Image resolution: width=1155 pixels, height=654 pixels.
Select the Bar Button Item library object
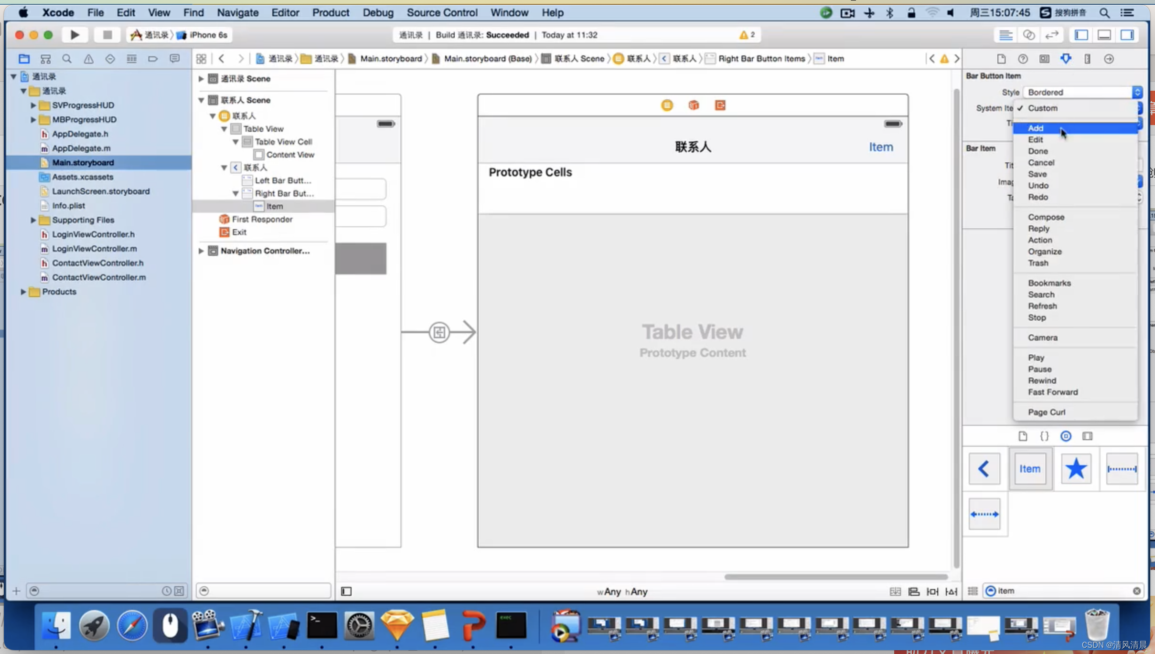pyautogui.click(x=1030, y=469)
